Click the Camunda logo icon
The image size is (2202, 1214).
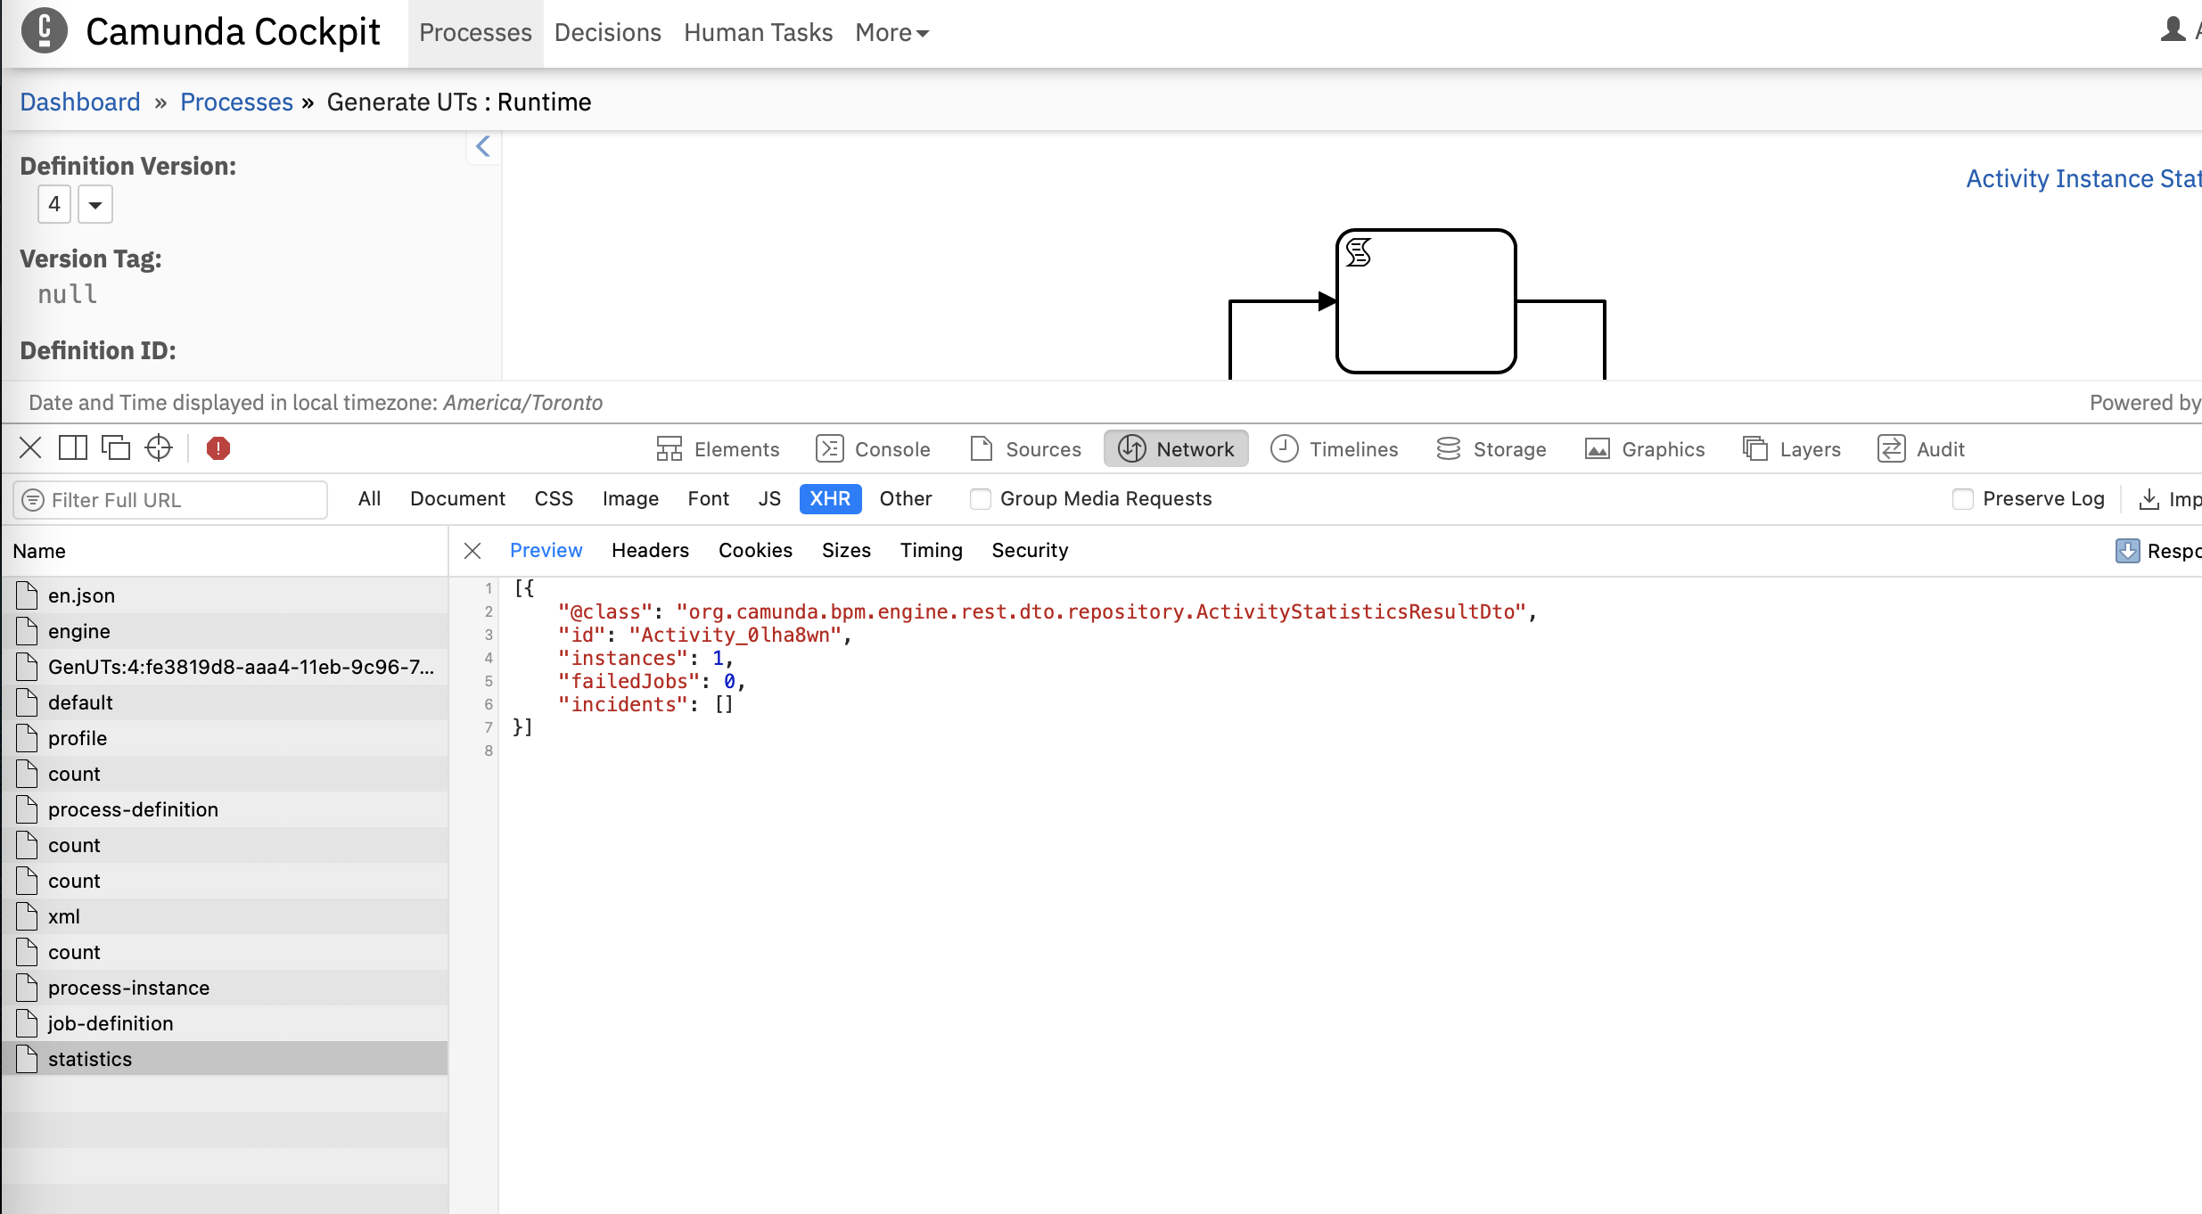(44, 31)
